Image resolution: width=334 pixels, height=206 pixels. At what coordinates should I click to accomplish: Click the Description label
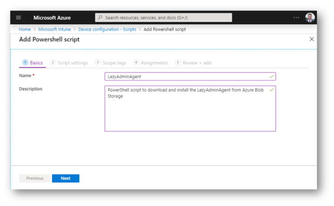[x=31, y=89]
